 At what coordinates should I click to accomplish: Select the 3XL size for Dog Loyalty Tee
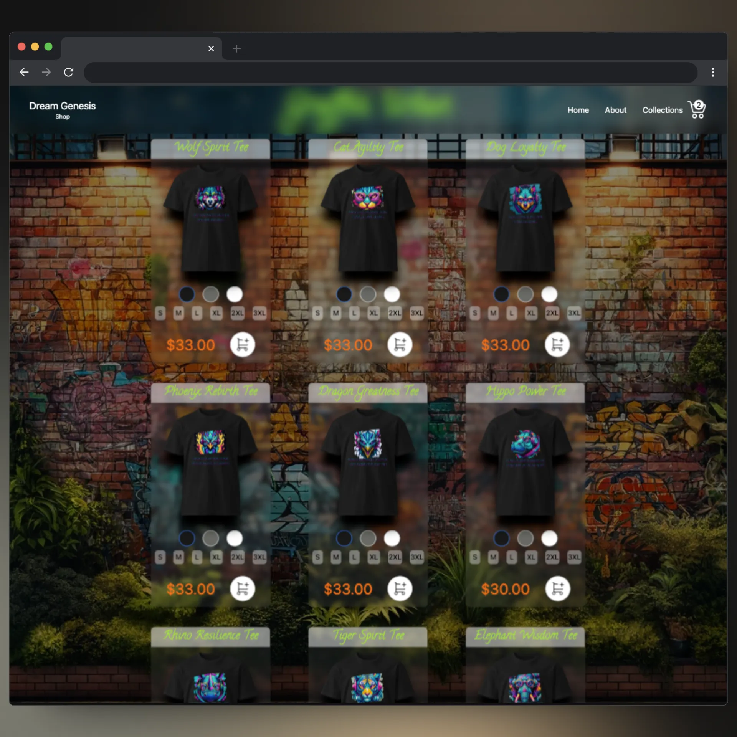[575, 312]
